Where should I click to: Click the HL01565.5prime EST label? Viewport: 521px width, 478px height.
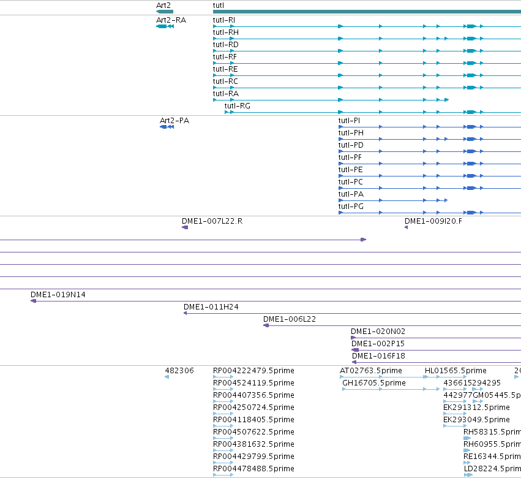455,371
